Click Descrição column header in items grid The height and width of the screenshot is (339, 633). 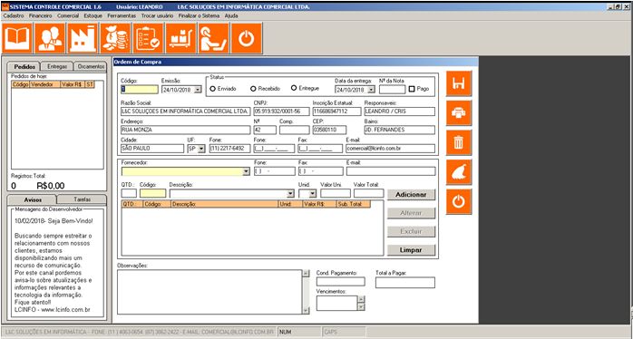225,204
